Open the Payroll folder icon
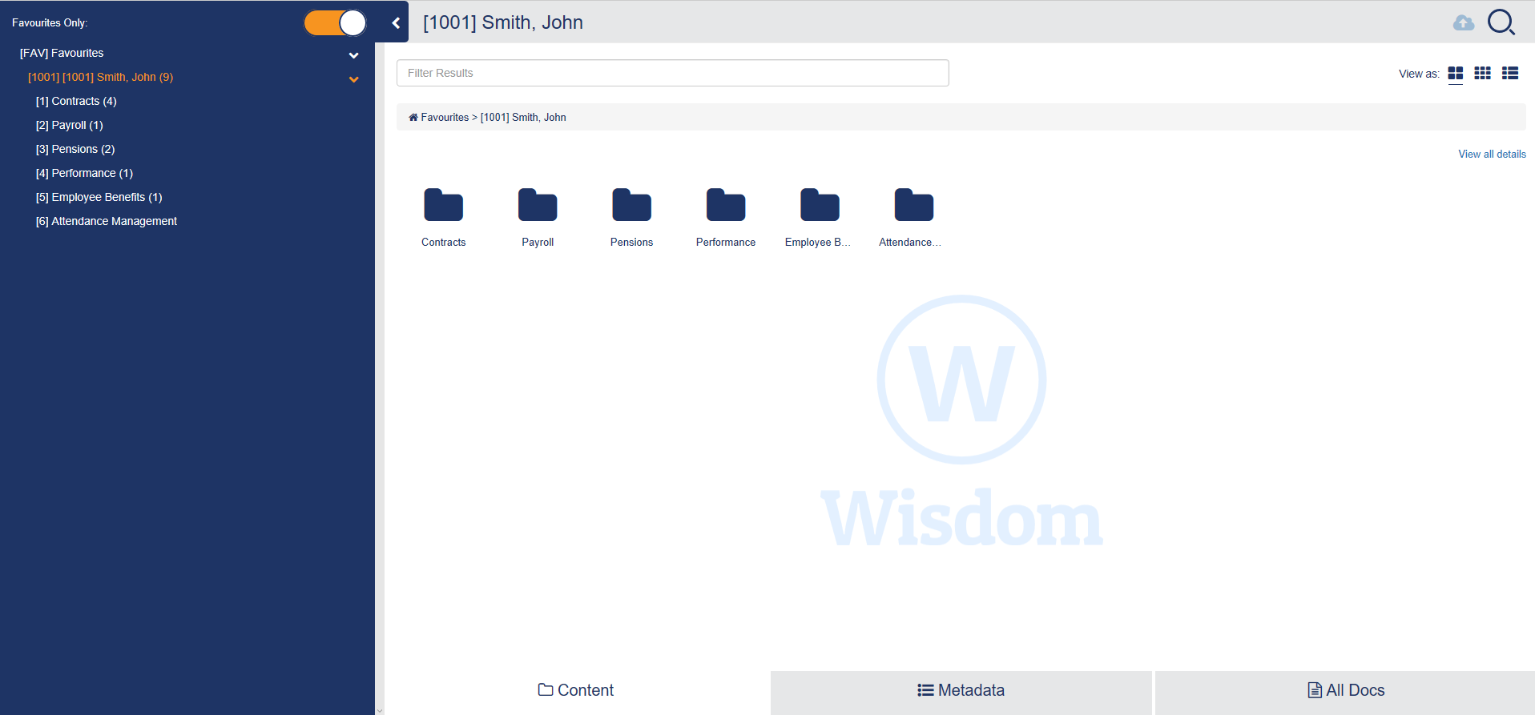1535x715 pixels. coord(538,205)
